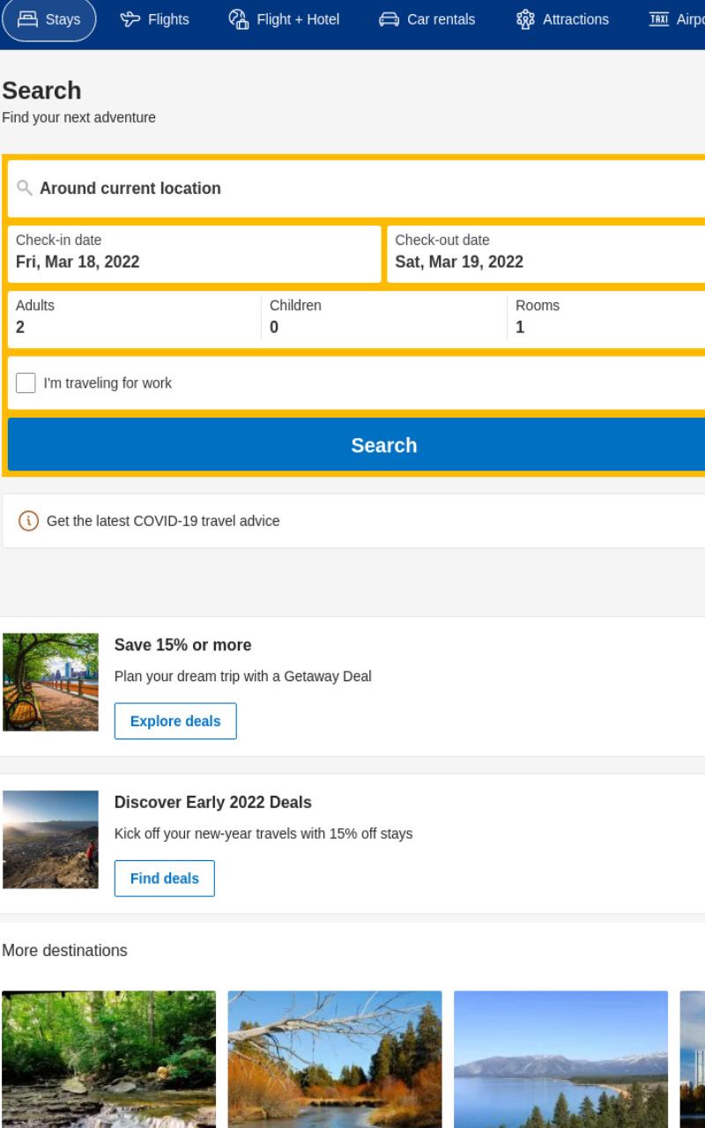
Task: Click the Attractions ferris wheel icon
Action: (525, 19)
